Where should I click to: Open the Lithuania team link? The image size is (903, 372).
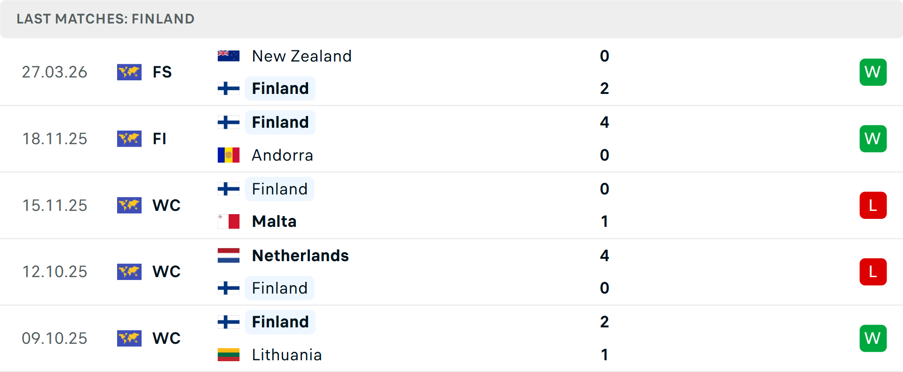[286, 355]
